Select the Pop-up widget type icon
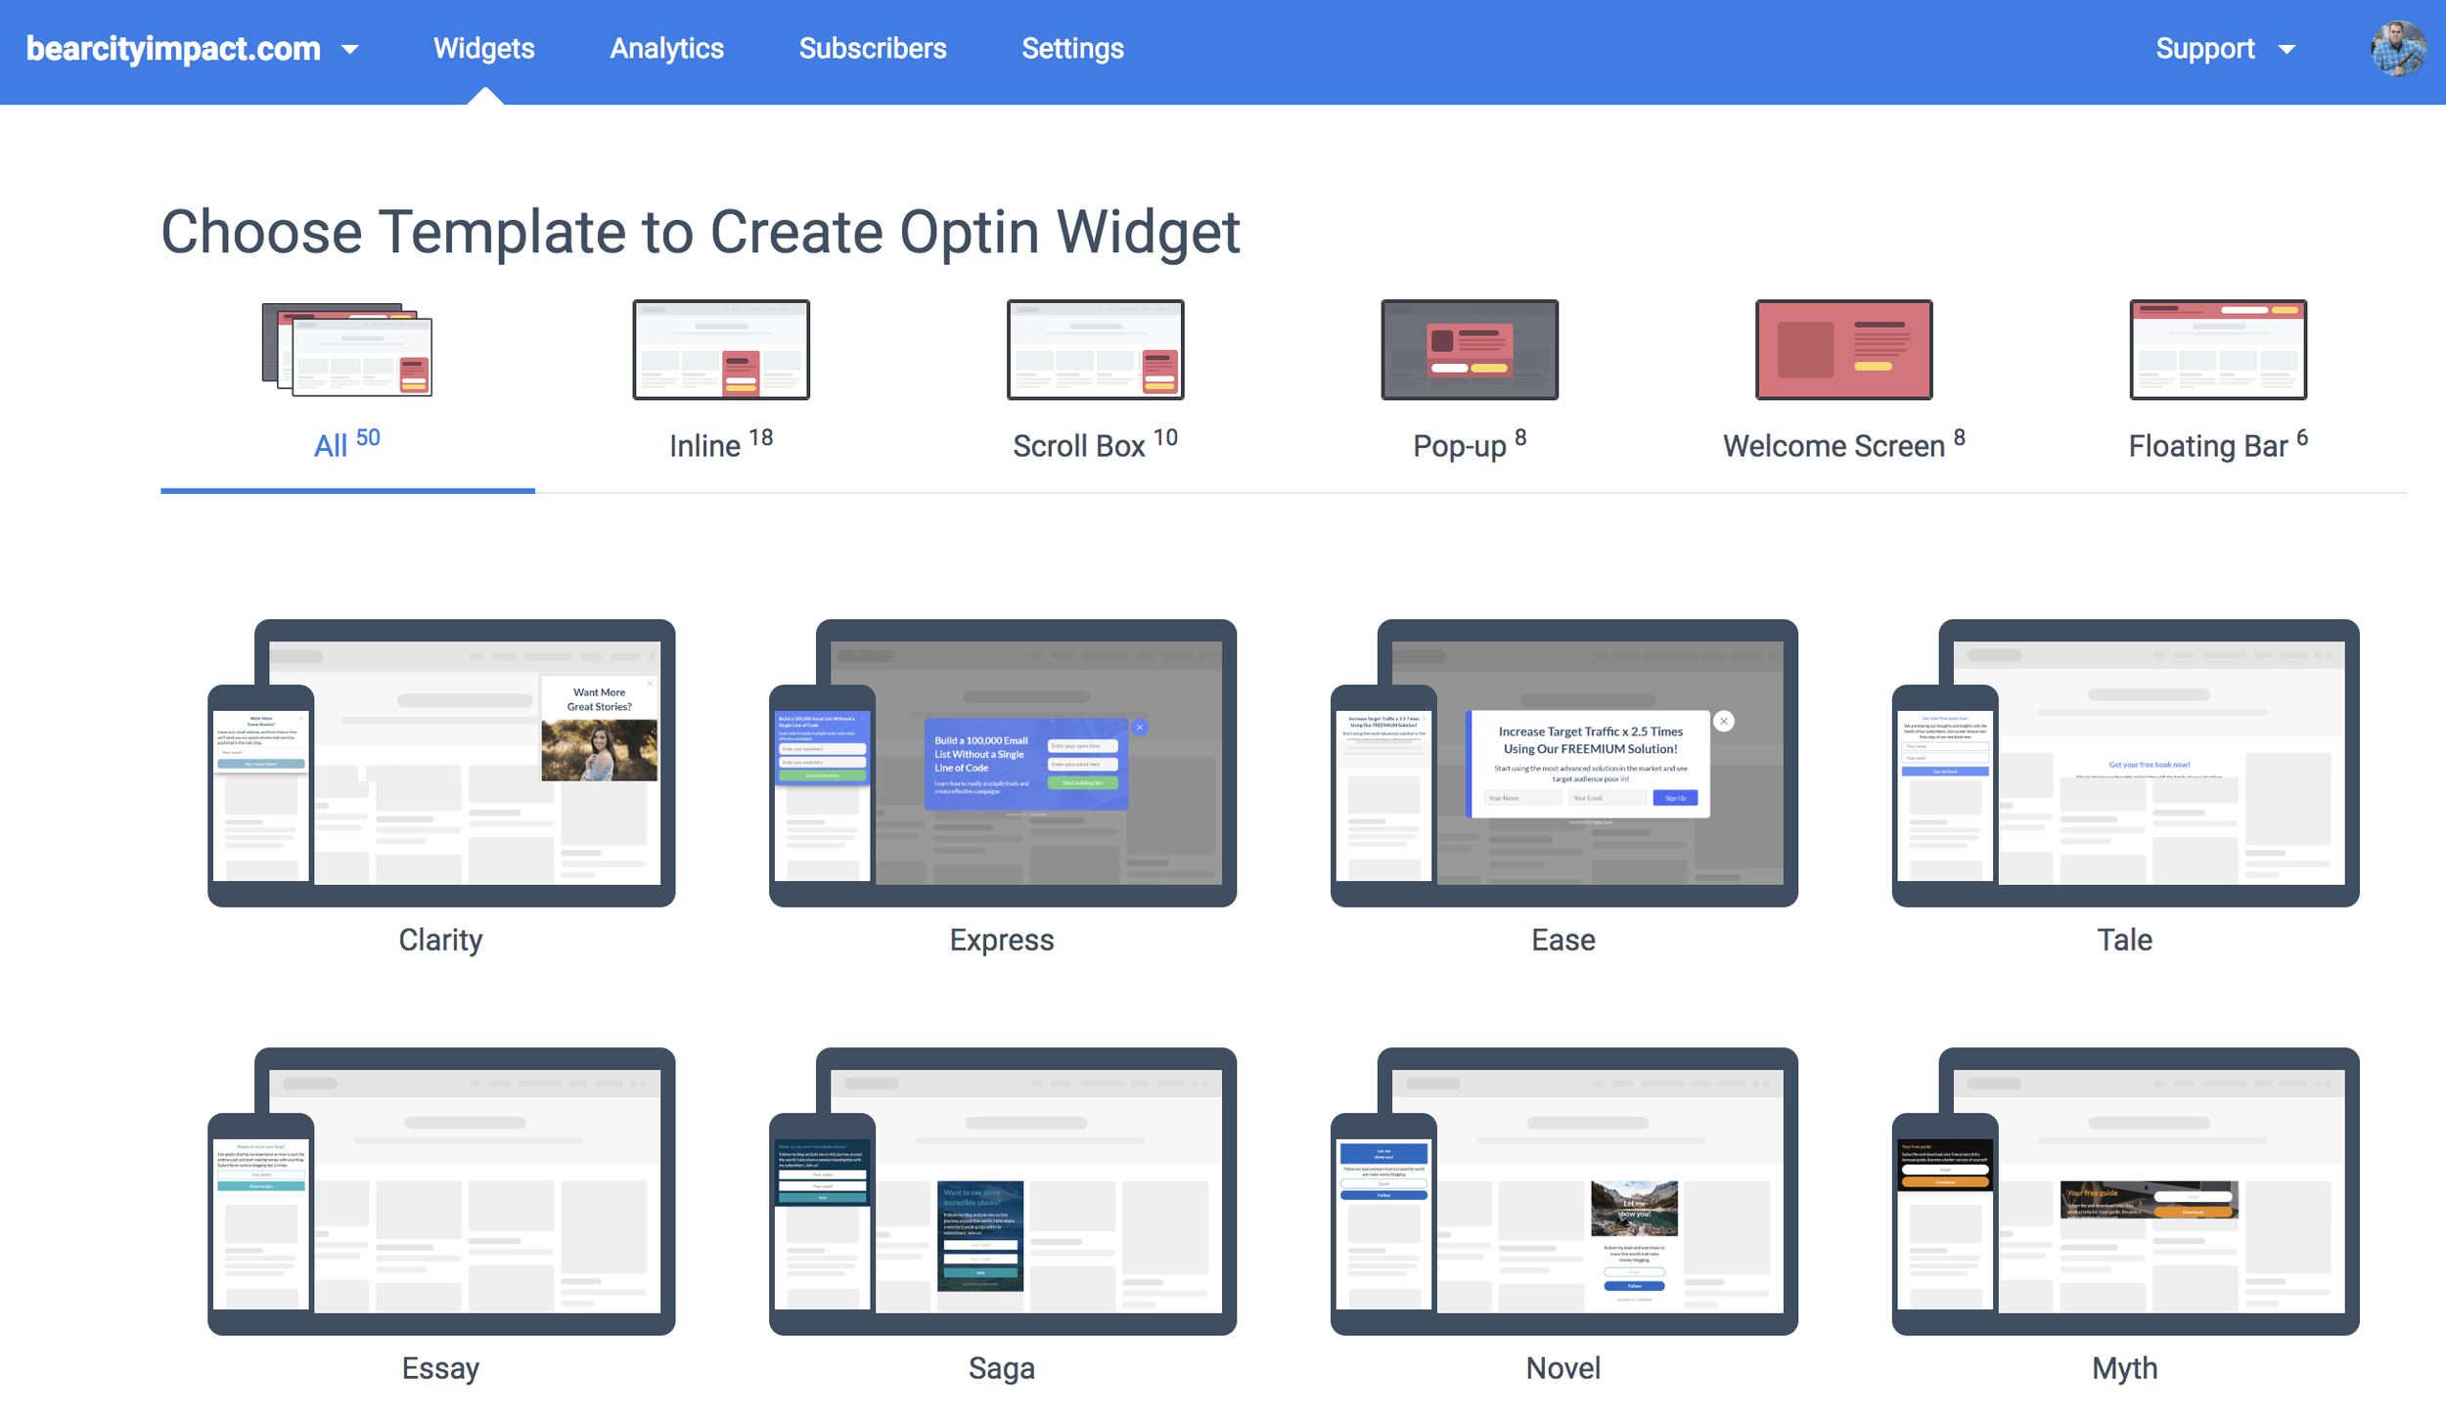The width and height of the screenshot is (2446, 1418). [1469, 349]
